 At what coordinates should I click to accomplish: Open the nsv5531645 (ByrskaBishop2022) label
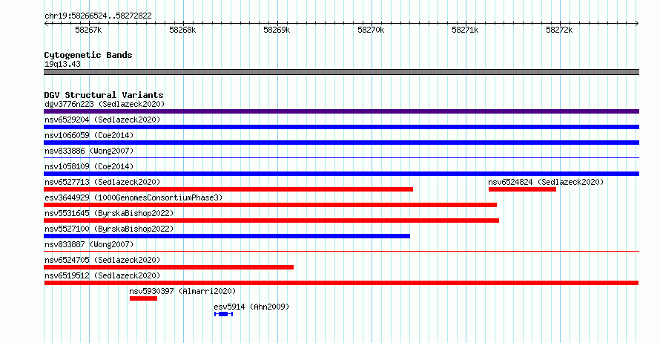(109, 213)
